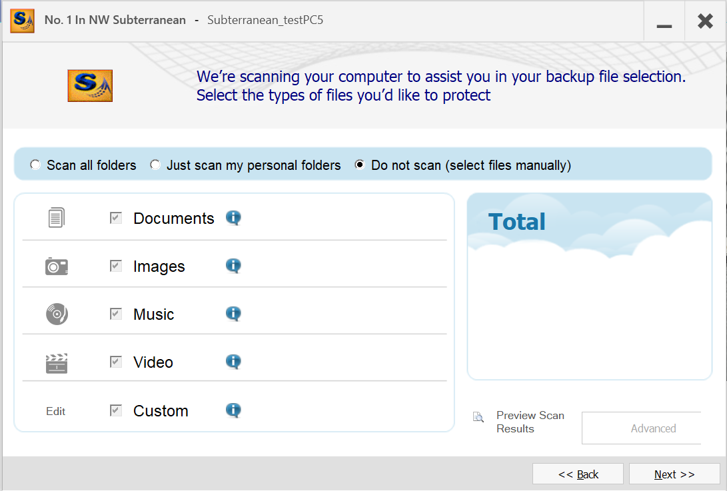Click the Preview Scan magnifier icon
Viewport: 727px width, 491px height.
tap(478, 418)
